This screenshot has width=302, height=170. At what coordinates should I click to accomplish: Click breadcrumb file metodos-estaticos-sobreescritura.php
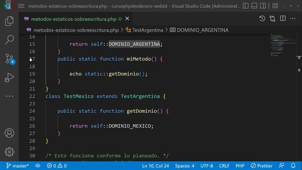click(76, 30)
